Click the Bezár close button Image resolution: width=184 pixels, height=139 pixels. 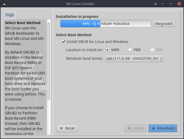pyautogui.click(x=67, y=128)
